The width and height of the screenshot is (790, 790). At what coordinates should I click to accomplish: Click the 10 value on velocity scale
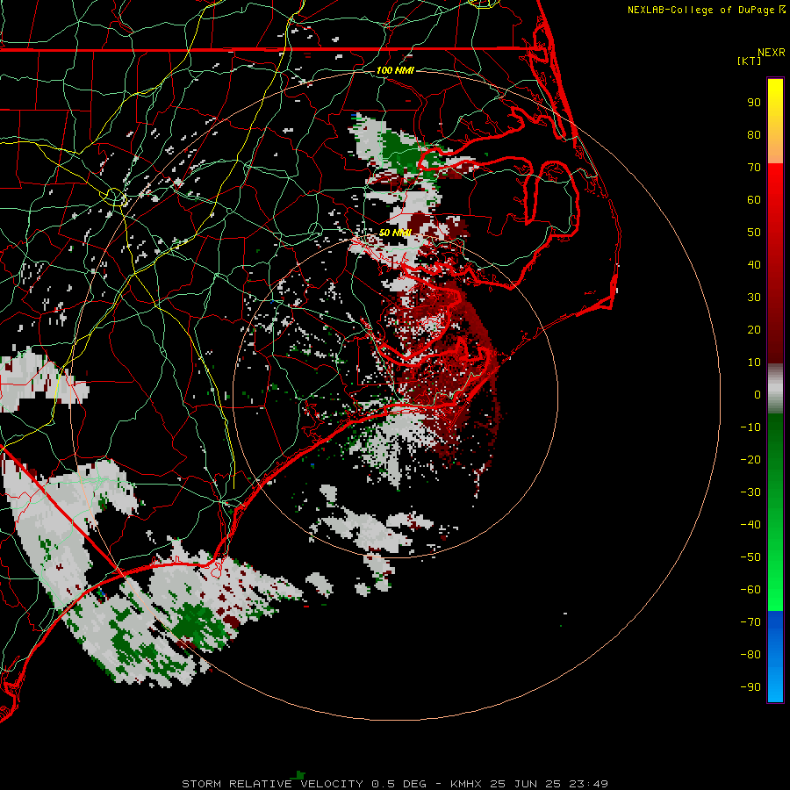754,363
